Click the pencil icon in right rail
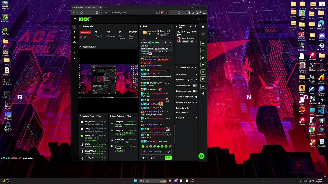Screen dimensions: 328x184 (x=203, y=34)
